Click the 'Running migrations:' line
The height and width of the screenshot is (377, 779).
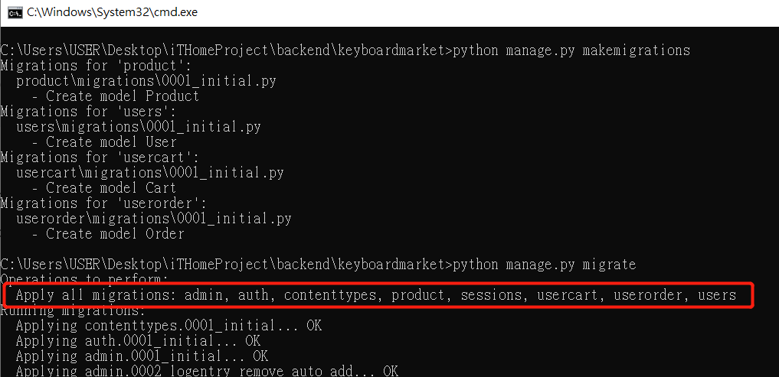(x=73, y=311)
